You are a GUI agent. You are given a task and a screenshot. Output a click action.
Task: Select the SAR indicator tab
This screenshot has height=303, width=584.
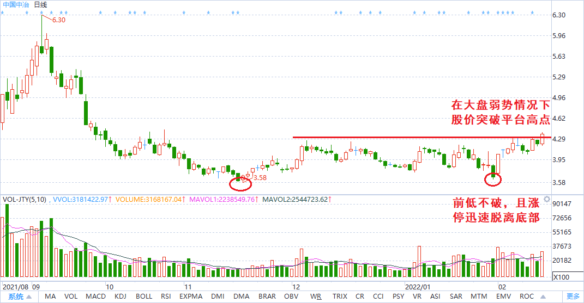[456, 296]
